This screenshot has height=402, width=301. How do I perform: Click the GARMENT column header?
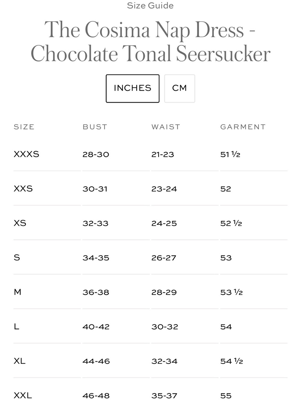pos(243,127)
